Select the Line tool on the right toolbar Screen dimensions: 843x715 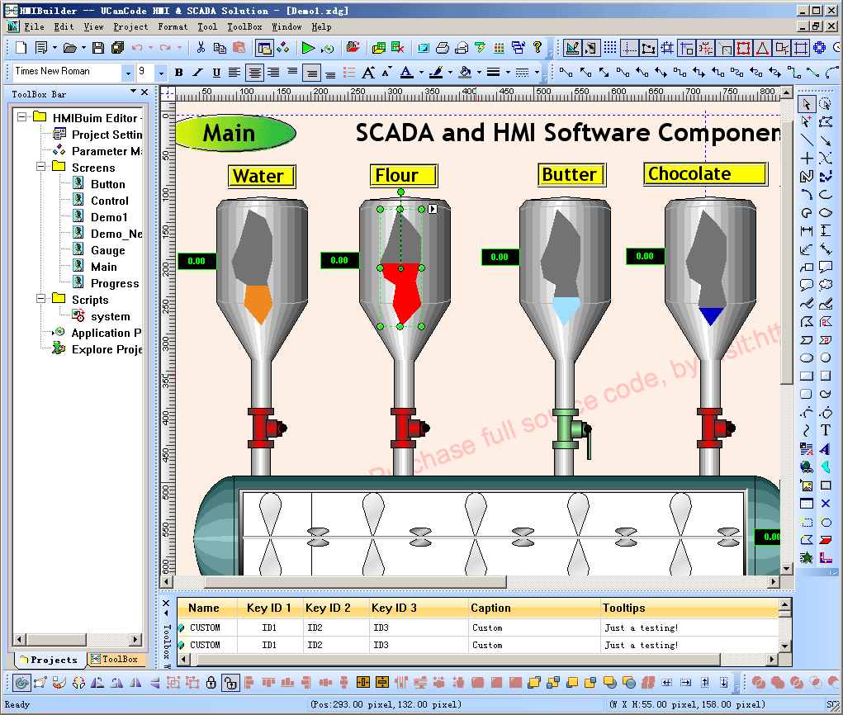tap(806, 139)
